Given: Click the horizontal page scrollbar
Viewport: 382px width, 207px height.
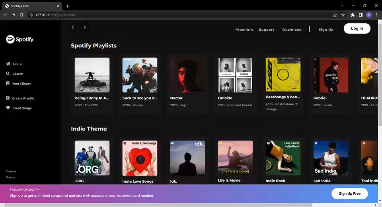Looking at the screenshot, I should tap(158, 205).
